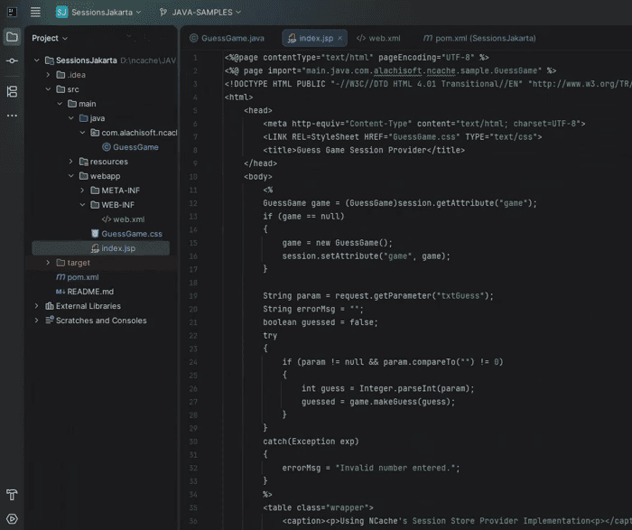Open the Build tool window hammer icon
This screenshot has width=632, height=530.
click(12, 495)
